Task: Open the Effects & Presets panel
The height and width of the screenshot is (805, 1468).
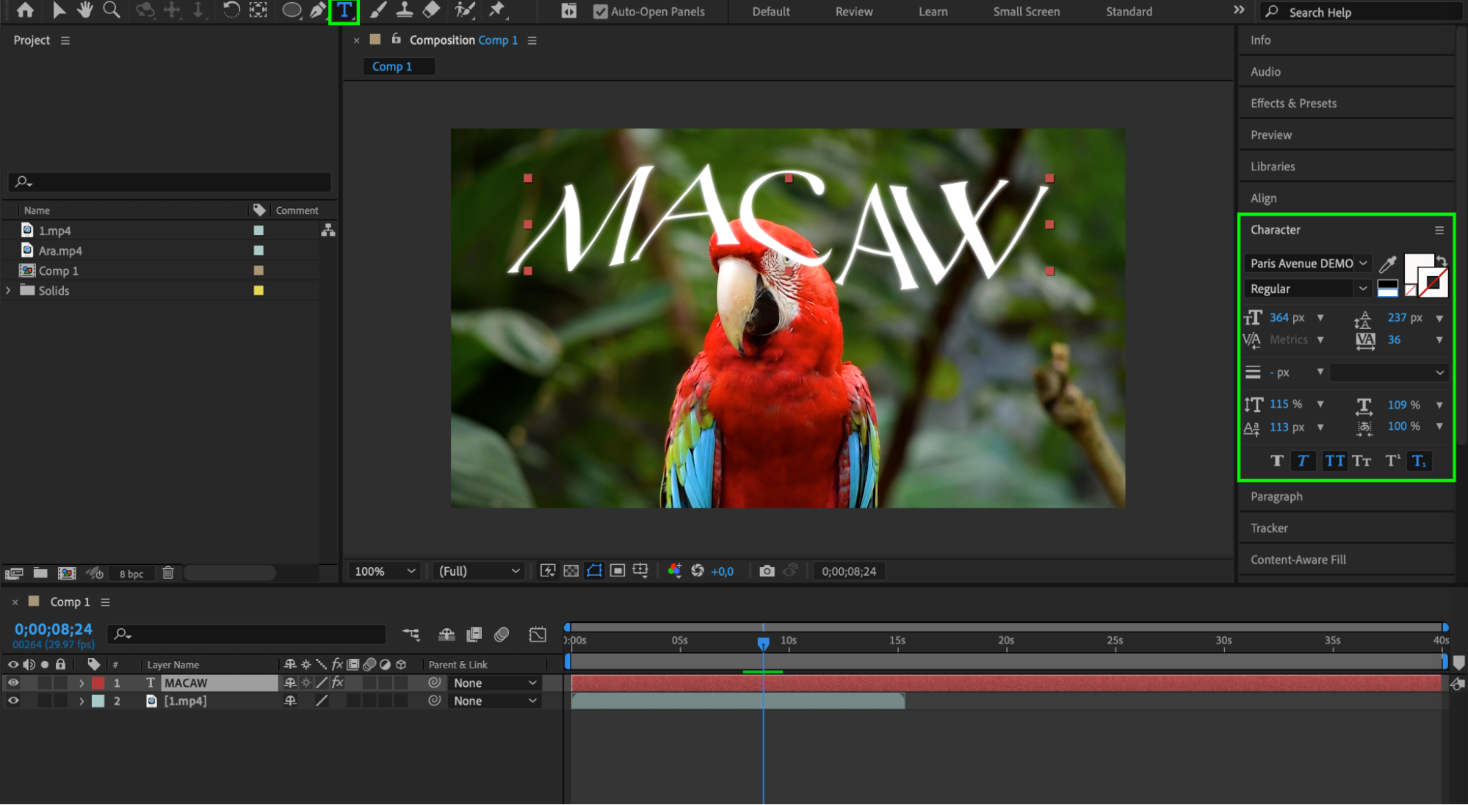Action: (1293, 104)
